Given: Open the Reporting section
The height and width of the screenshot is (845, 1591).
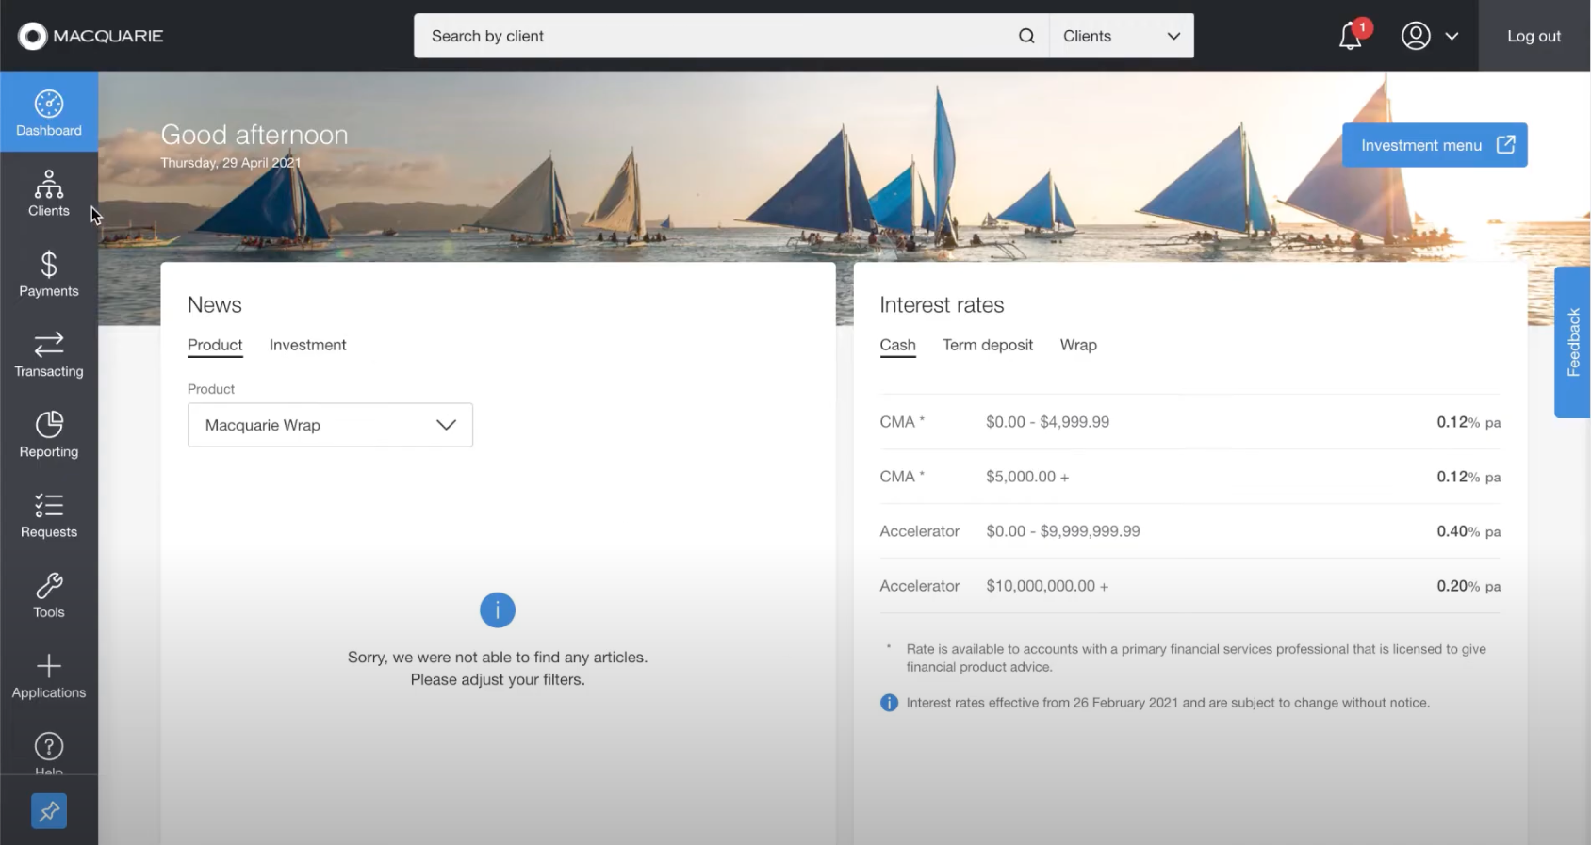Looking at the screenshot, I should click(49, 434).
